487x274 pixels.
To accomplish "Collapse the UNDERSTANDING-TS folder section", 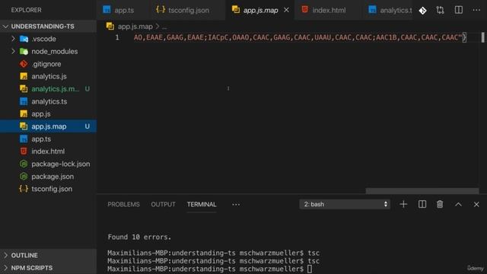I will coord(48,27).
